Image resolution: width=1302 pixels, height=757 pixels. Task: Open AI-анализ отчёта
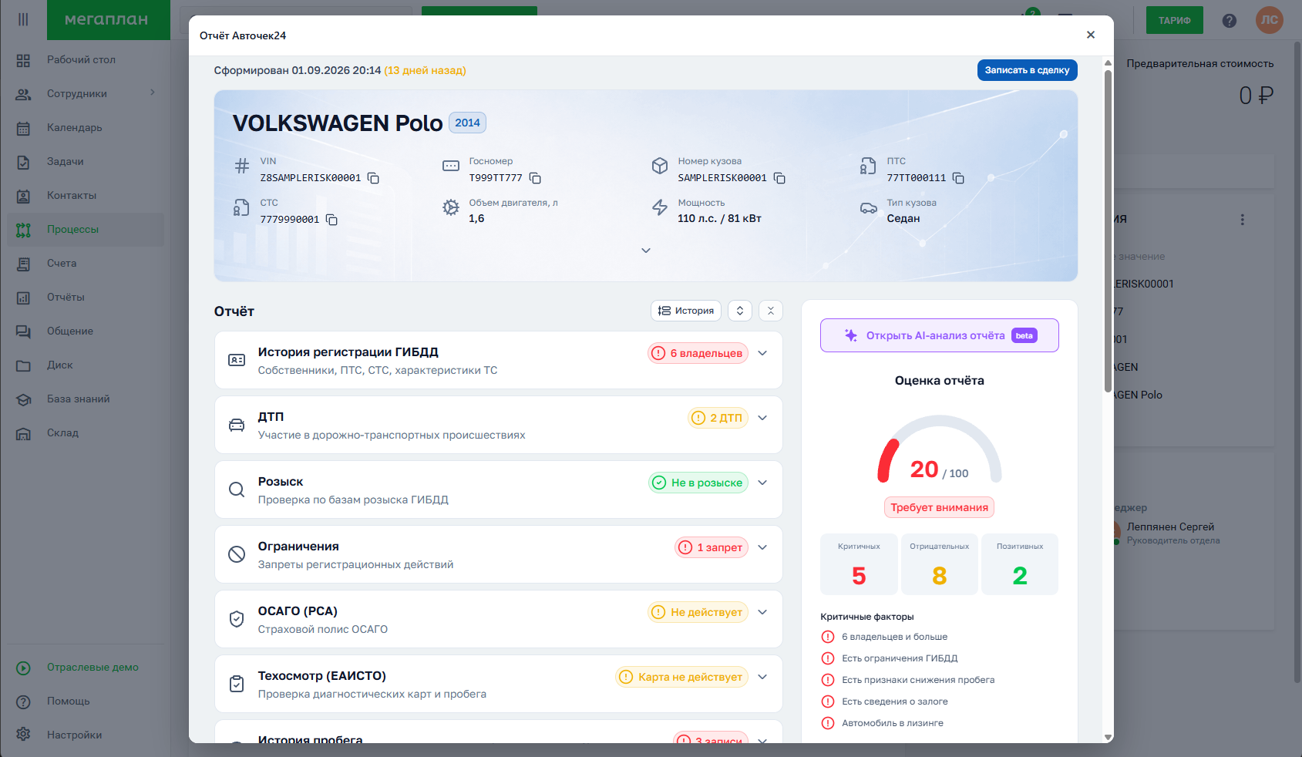click(939, 335)
